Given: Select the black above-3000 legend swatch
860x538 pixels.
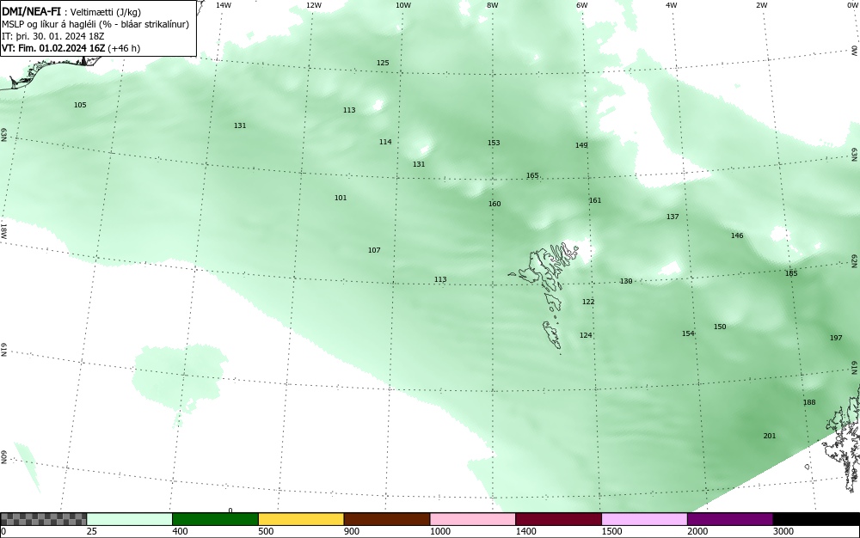Looking at the screenshot, I should [816, 519].
